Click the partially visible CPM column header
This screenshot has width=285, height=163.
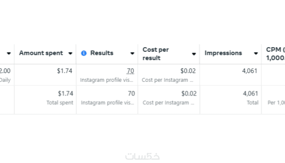275,54
